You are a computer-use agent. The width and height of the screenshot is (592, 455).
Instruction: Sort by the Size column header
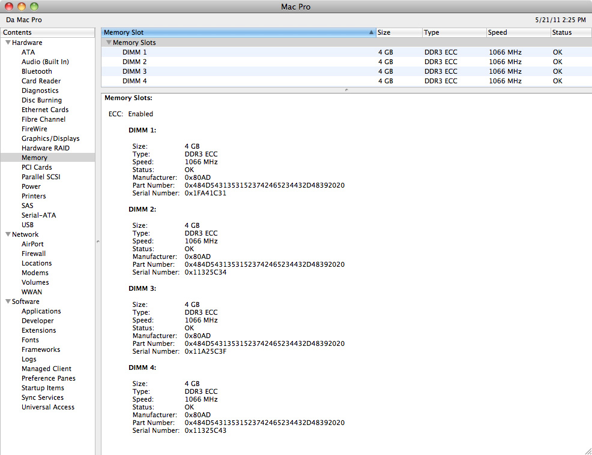click(399, 32)
